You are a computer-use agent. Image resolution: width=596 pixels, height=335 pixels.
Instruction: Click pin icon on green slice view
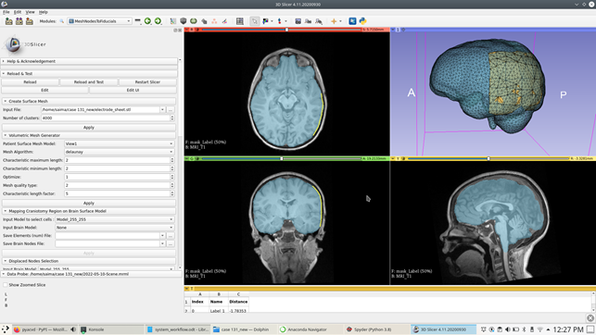pos(187,158)
